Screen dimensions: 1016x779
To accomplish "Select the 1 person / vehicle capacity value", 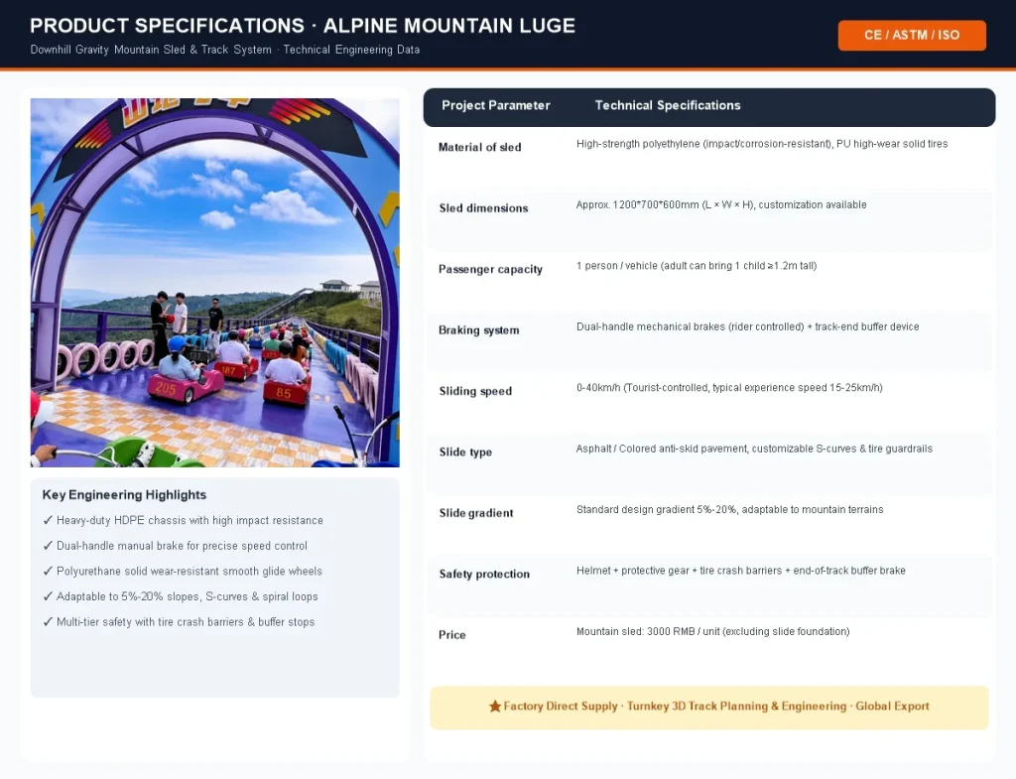I will pos(697,266).
